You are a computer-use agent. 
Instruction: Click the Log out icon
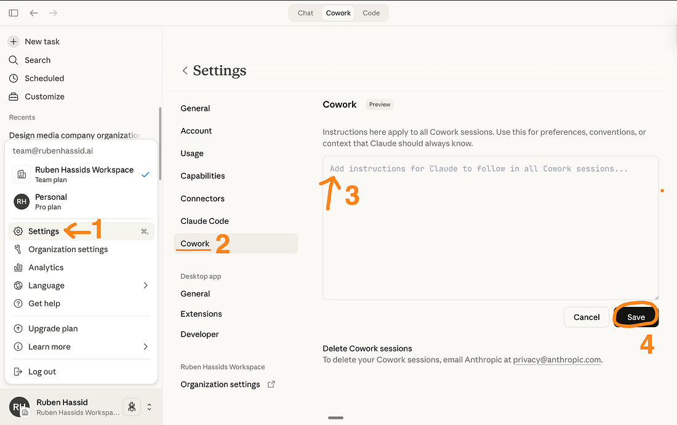[x=18, y=372]
